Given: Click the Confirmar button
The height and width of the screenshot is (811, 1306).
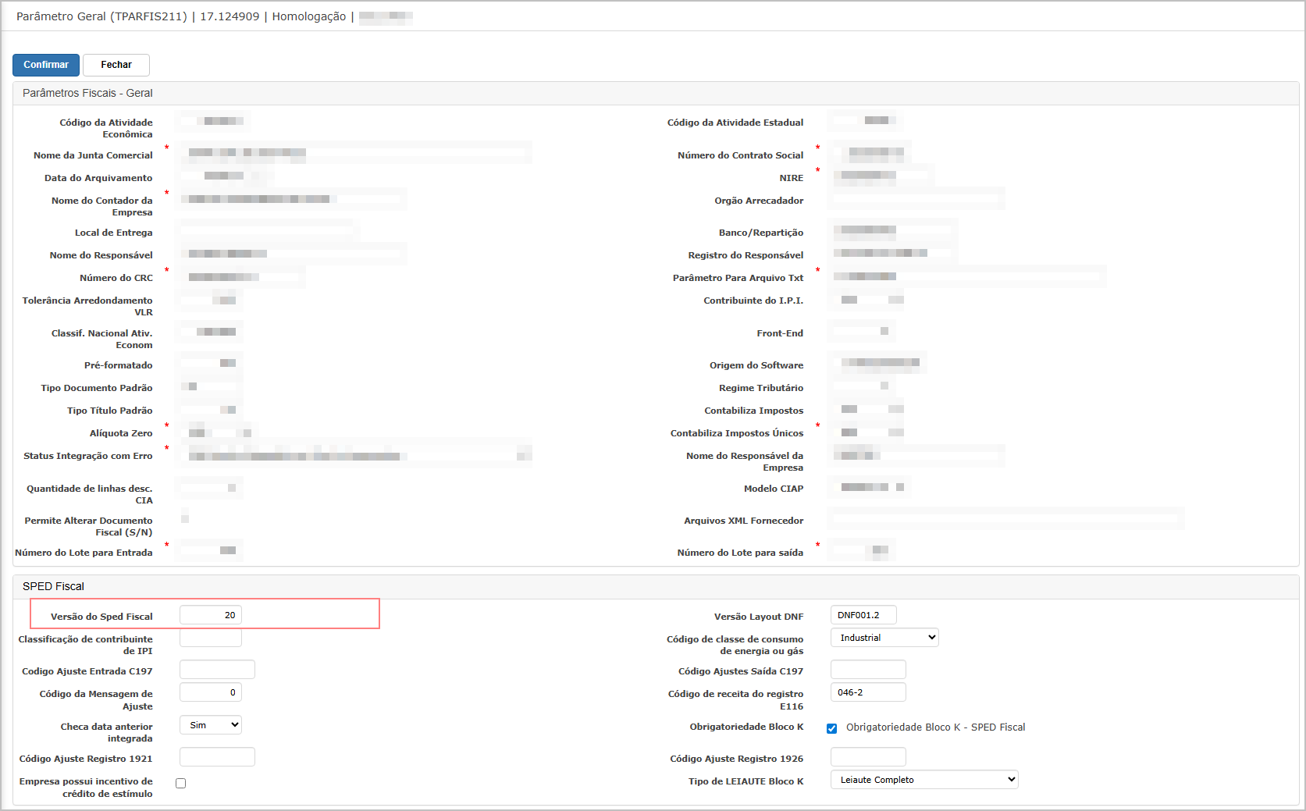Looking at the screenshot, I should pos(45,65).
